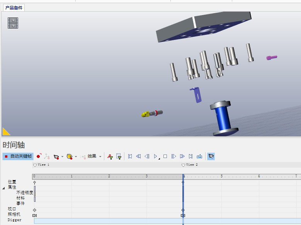This screenshot has width=301, height=225.
Task: Click the camera keyframe icon
Action: coord(56,156)
